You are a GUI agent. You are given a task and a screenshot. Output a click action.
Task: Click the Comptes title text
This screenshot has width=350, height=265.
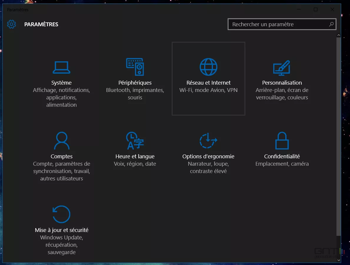(61, 156)
